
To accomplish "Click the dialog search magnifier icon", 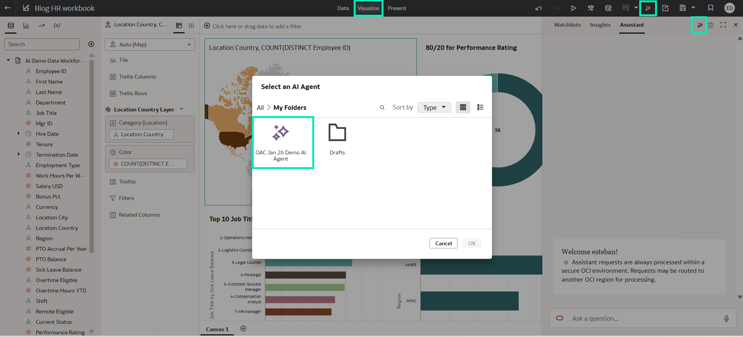I will point(382,108).
